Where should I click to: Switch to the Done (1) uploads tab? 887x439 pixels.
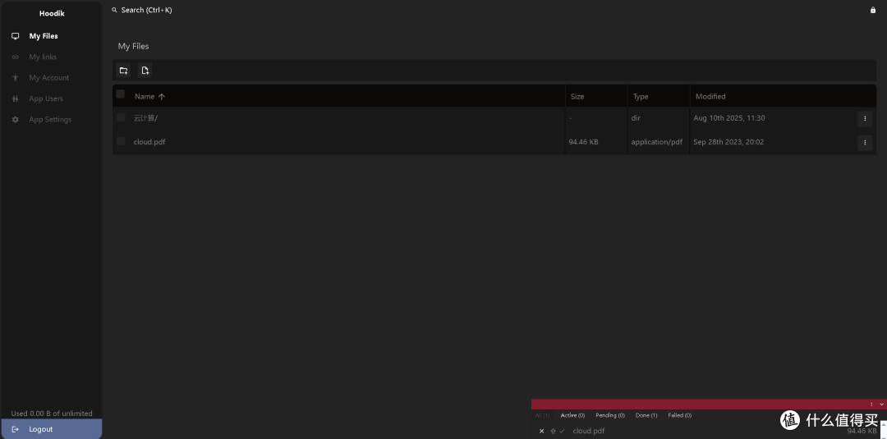coord(646,415)
